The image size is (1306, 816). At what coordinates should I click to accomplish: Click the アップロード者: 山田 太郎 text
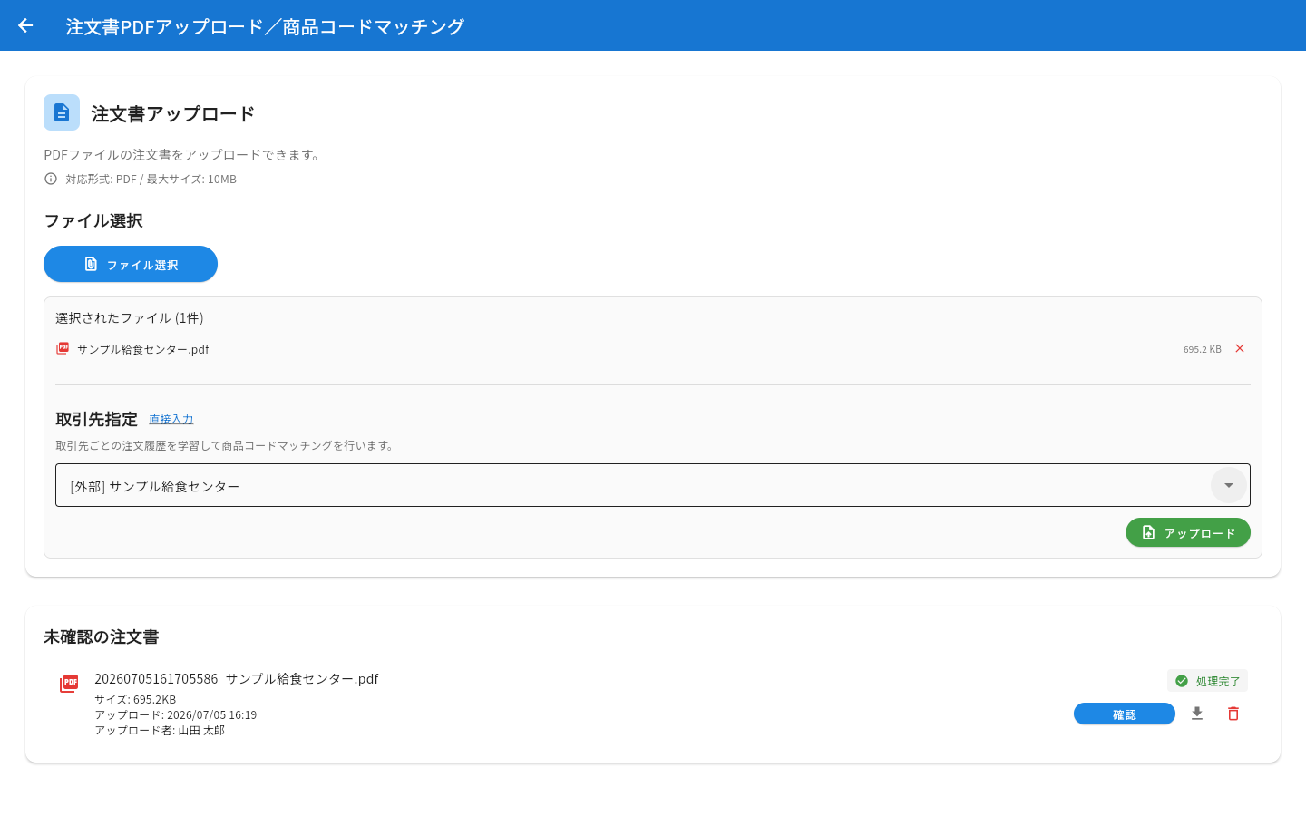coord(160,730)
